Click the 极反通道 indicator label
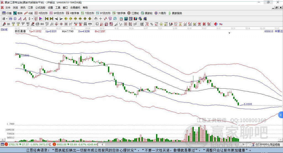The image size is (283, 153). click(x=20, y=31)
